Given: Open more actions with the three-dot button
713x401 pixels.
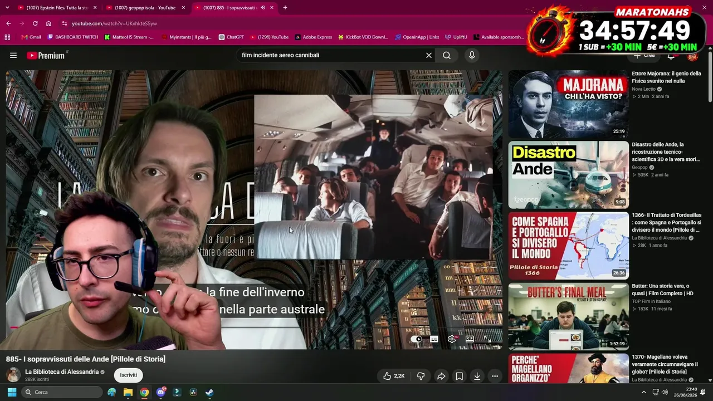Looking at the screenshot, I should [x=495, y=376].
